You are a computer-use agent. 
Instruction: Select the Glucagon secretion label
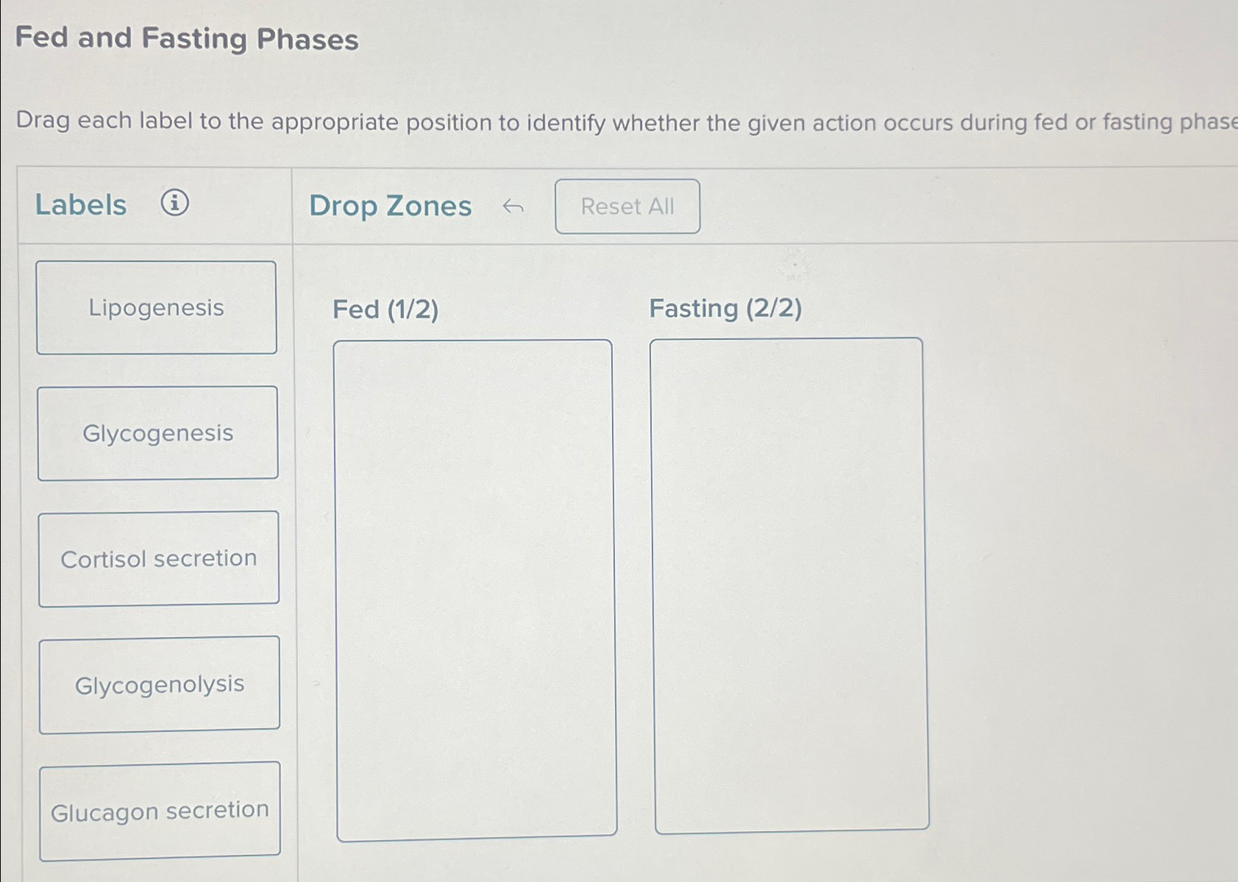161,811
